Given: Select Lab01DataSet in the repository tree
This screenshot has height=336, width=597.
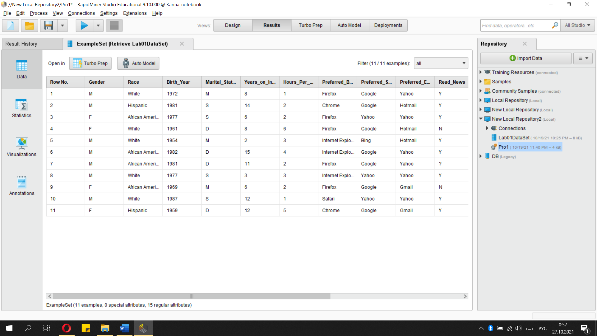Looking at the screenshot, I should click(x=514, y=138).
